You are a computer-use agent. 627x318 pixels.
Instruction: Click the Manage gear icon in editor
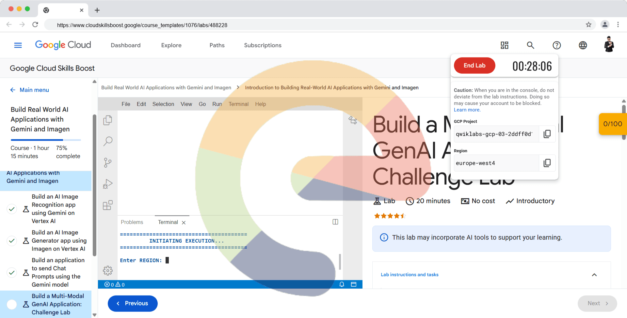pos(108,270)
